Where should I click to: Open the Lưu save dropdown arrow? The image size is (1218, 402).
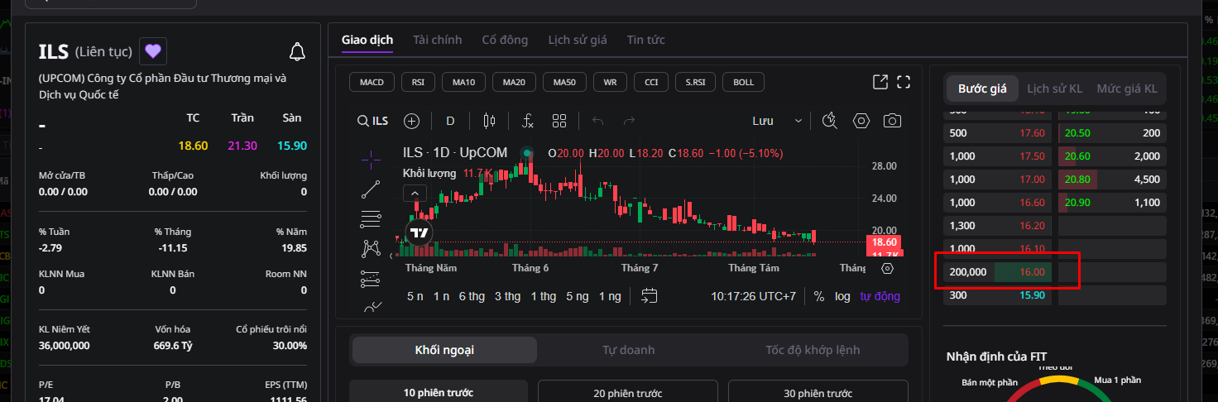pyautogui.click(x=798, y=121)
